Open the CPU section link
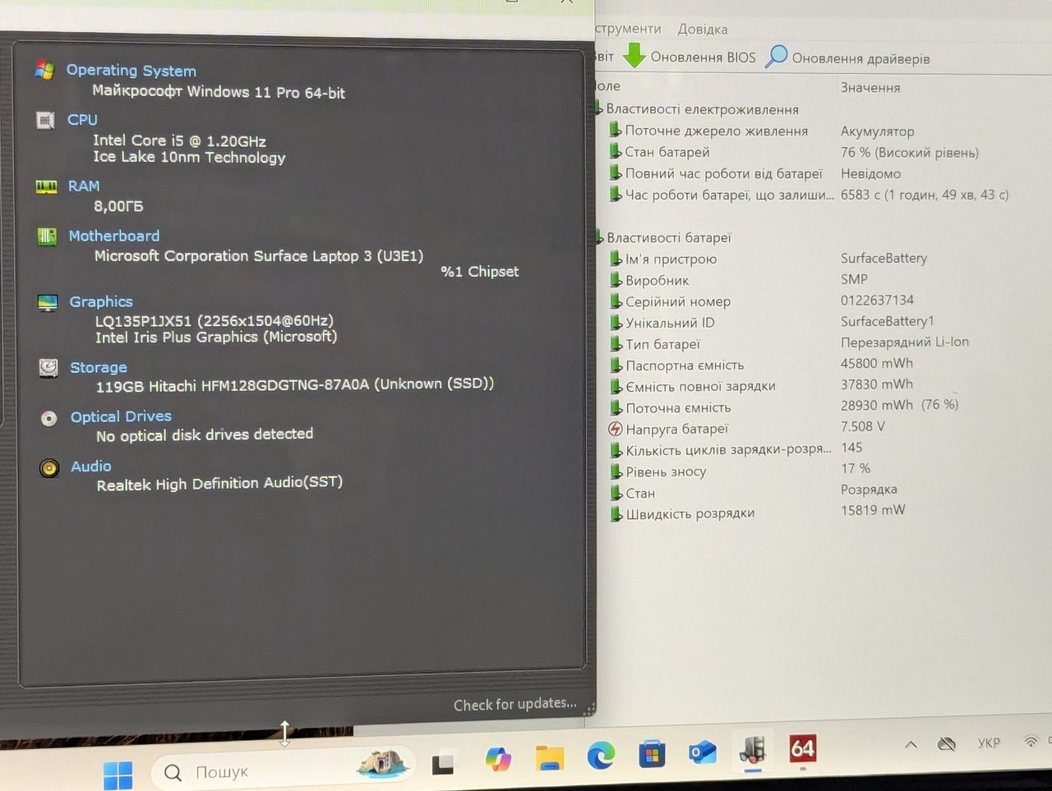 pos(82,120)
